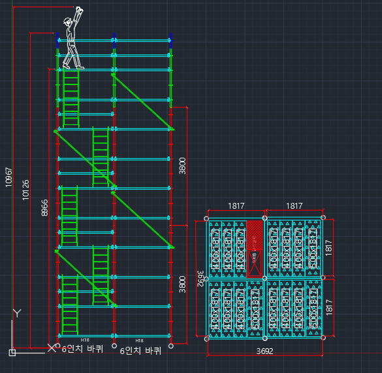
Task: Select the 8966 platform height dimension text
Action: (44, 207)
